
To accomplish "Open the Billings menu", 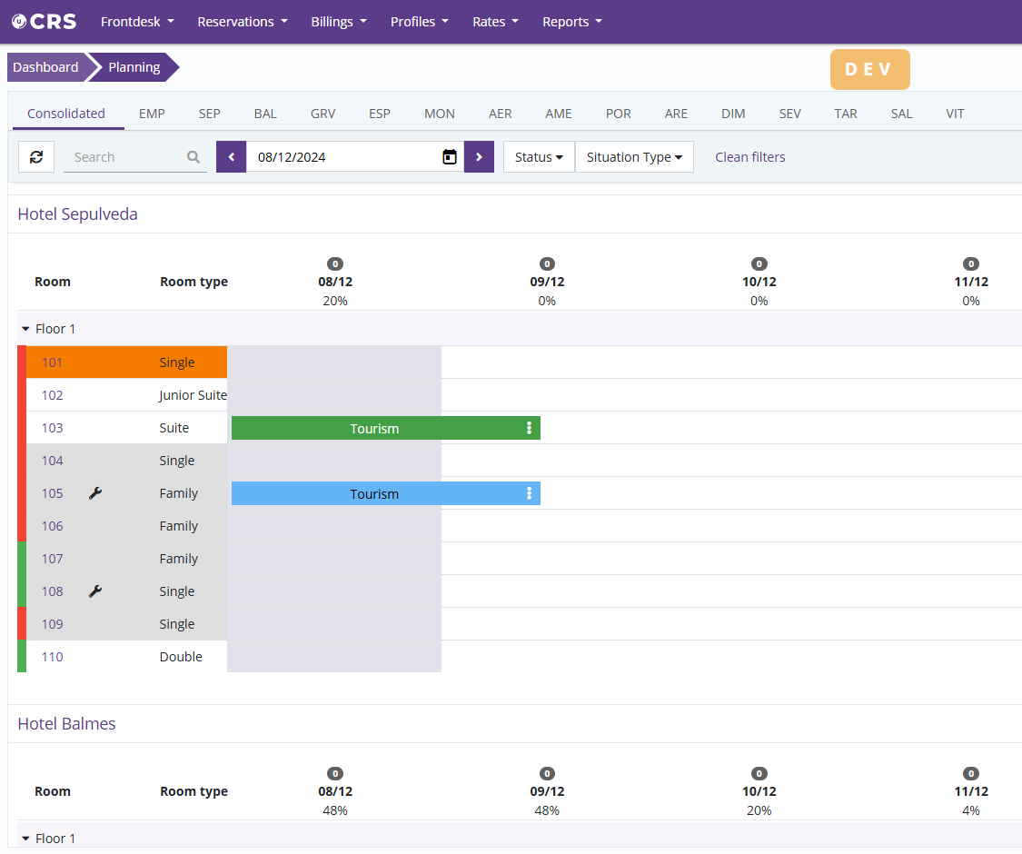I will click(339, 22).
